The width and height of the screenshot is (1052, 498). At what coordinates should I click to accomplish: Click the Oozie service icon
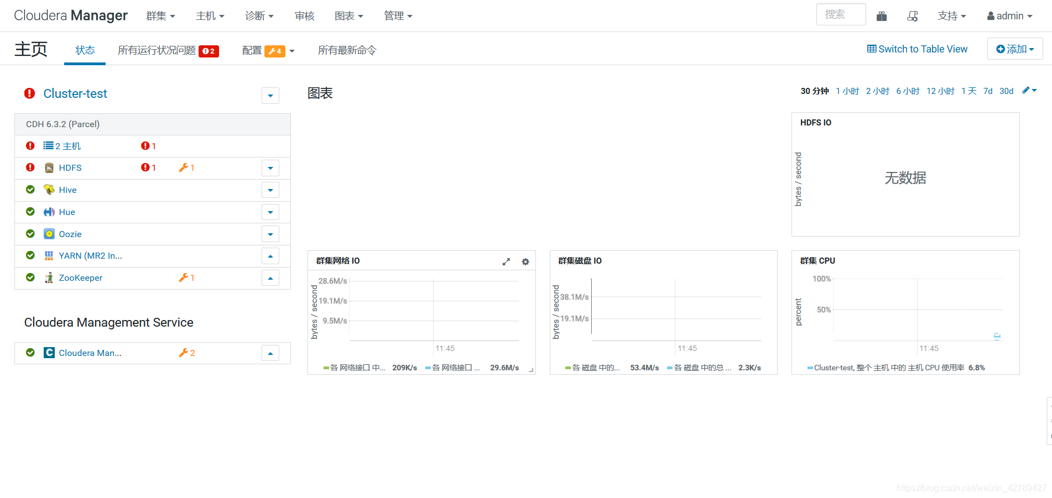pos(49,234)
